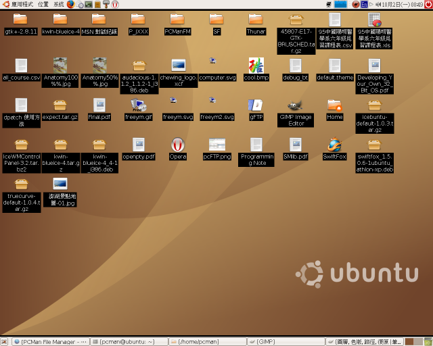Select the pcFTP.png thumbnail
The height and width of the screenshot is (346, 433).
coord(216,145)
